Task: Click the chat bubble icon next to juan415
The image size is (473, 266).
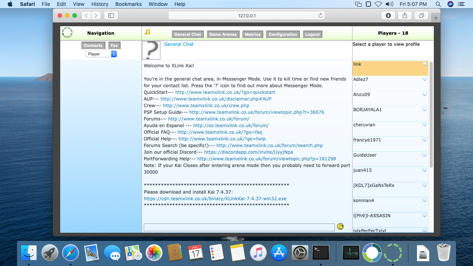Action: pyautogui.click(x=425, y=170)
